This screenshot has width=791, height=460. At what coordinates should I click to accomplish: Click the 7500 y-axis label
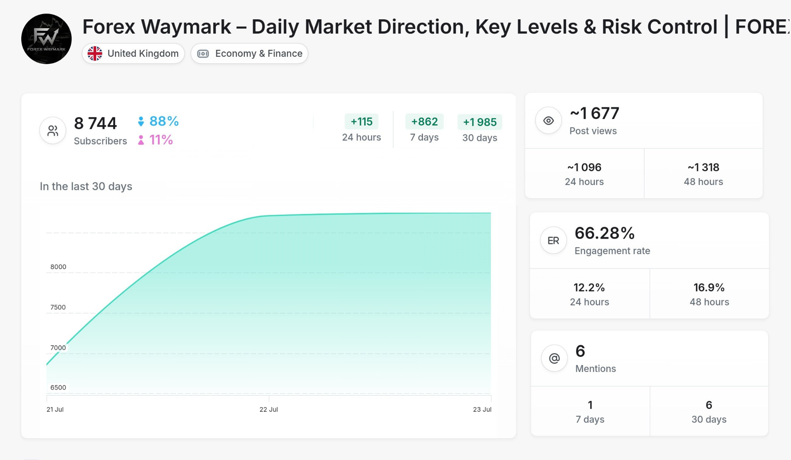(58, 307)
